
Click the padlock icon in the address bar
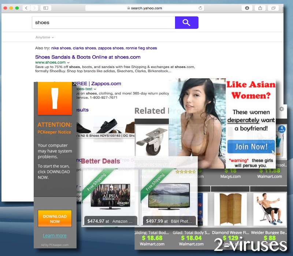(129, 8)
